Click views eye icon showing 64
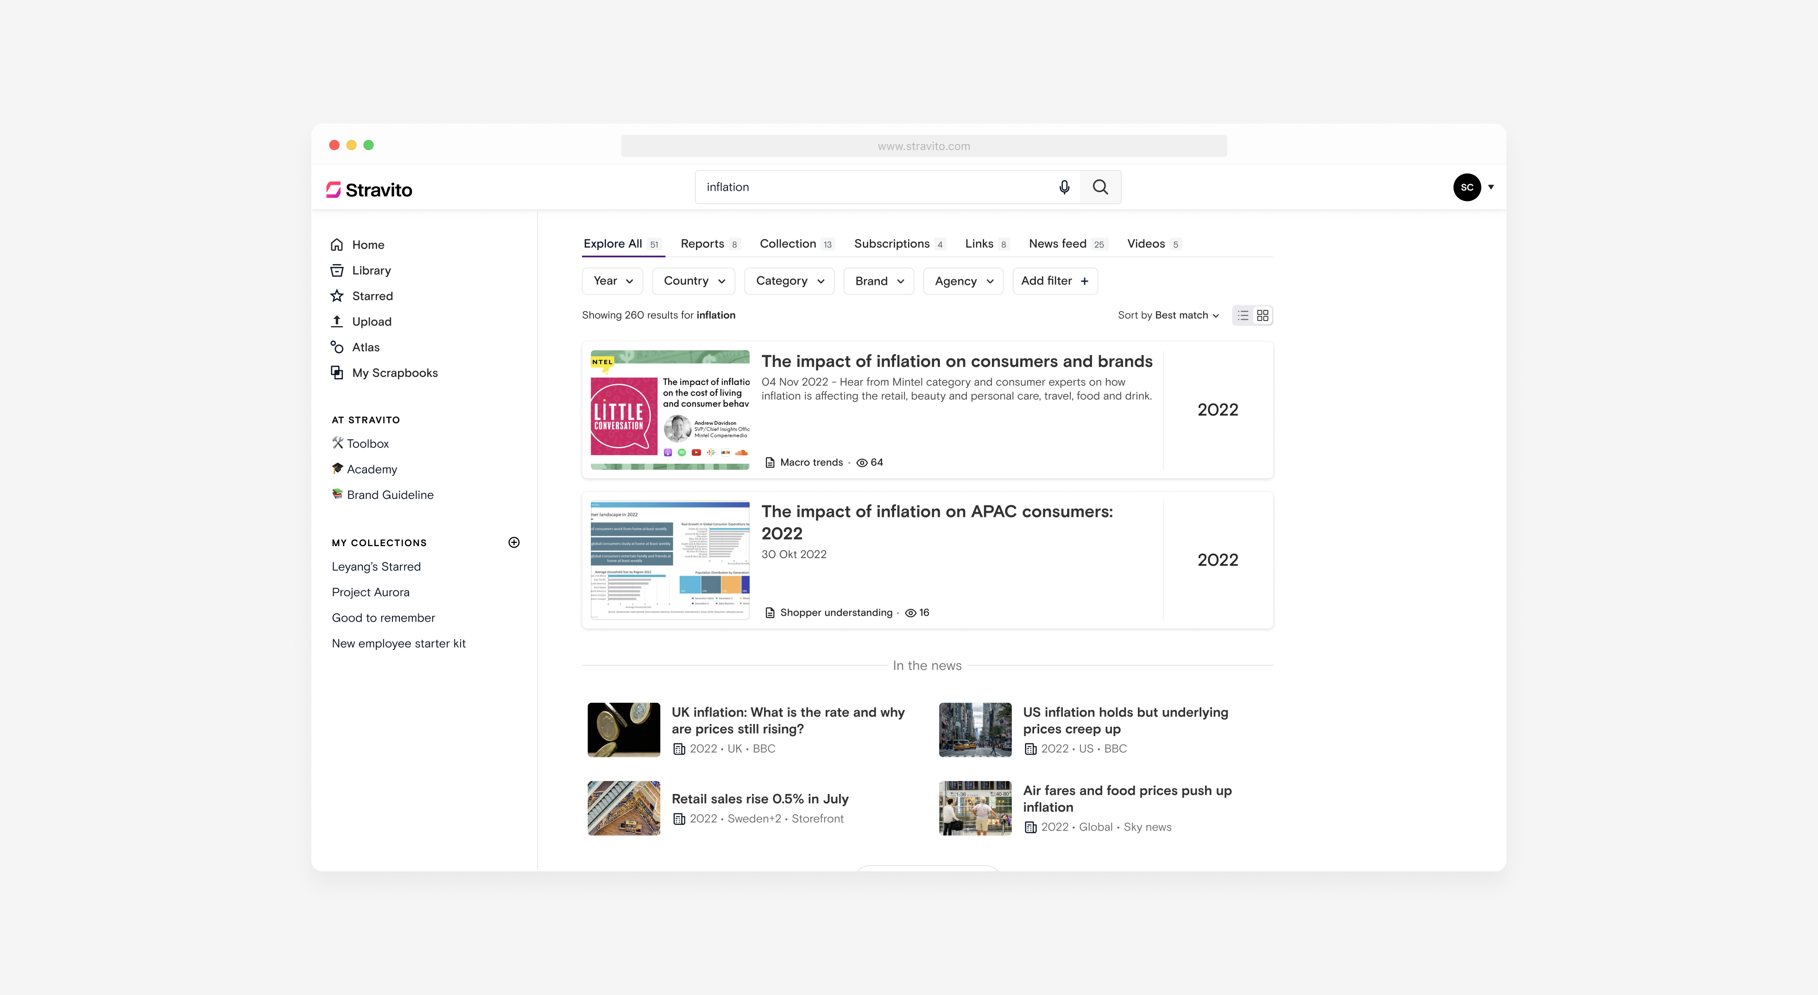 (x=862, y=463)
